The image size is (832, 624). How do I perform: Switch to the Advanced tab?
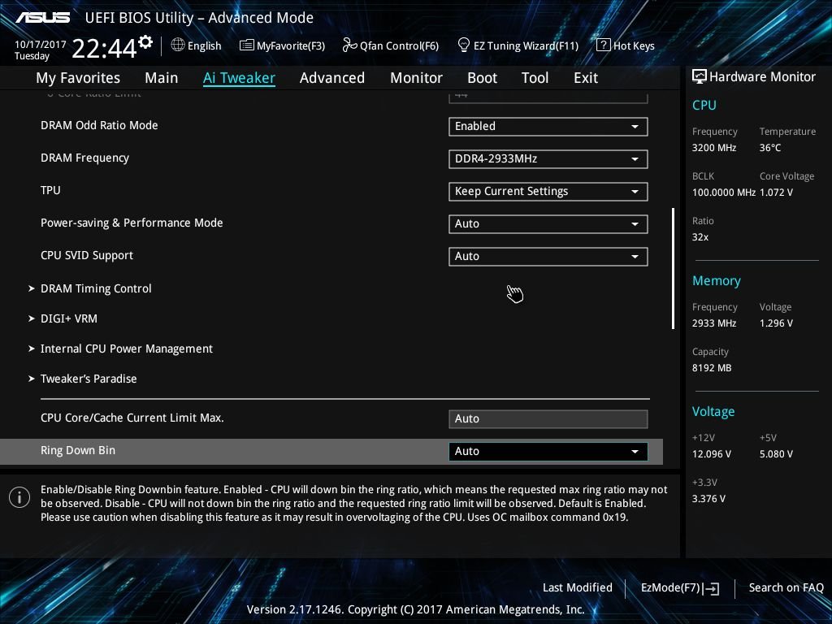(332, 78)
